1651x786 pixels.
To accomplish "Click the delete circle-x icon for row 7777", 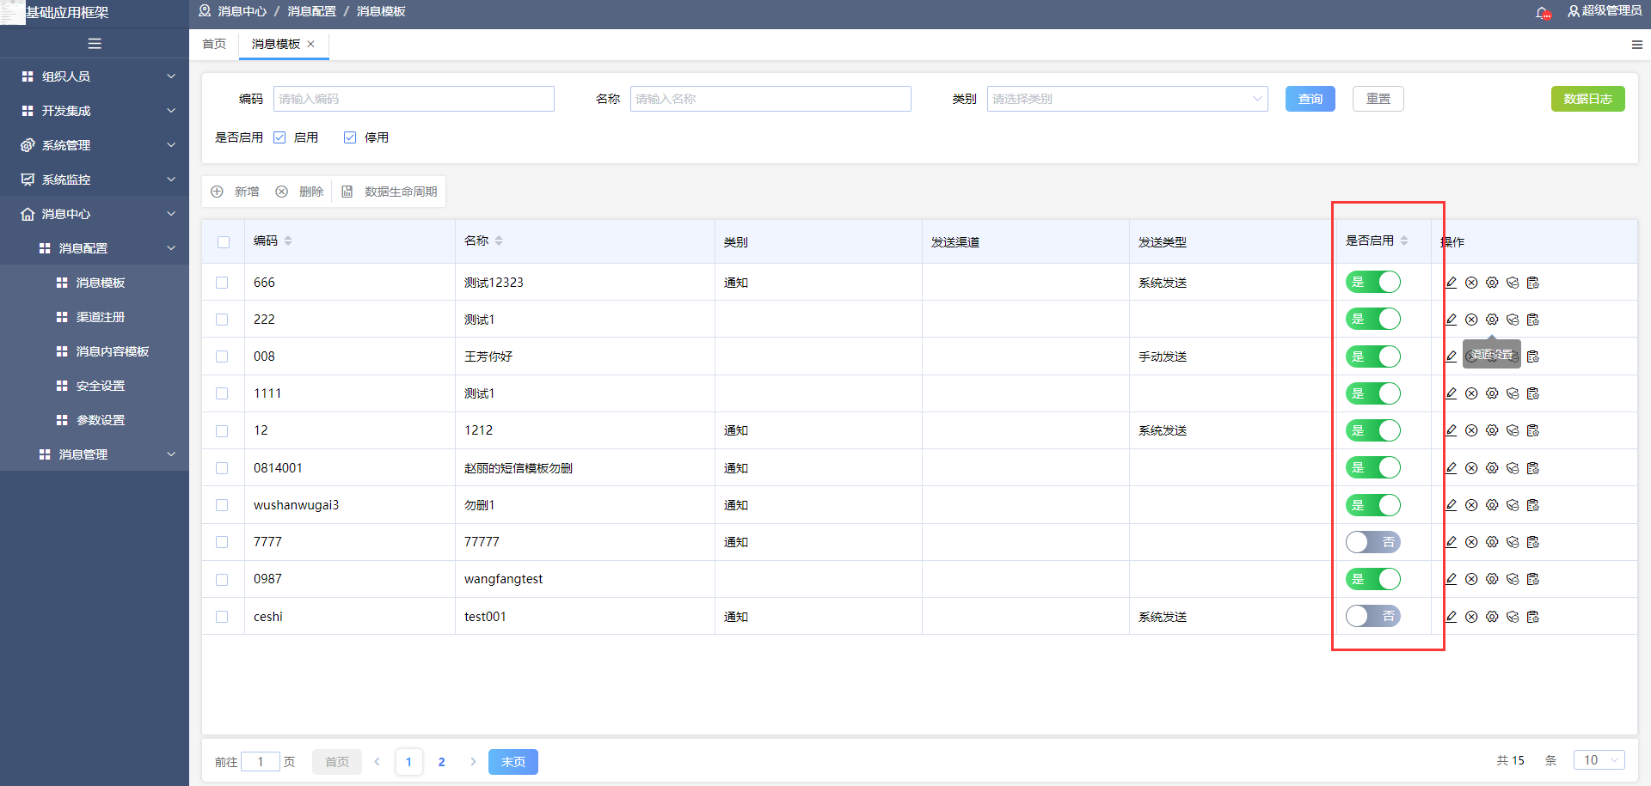I will [1471, 542].
